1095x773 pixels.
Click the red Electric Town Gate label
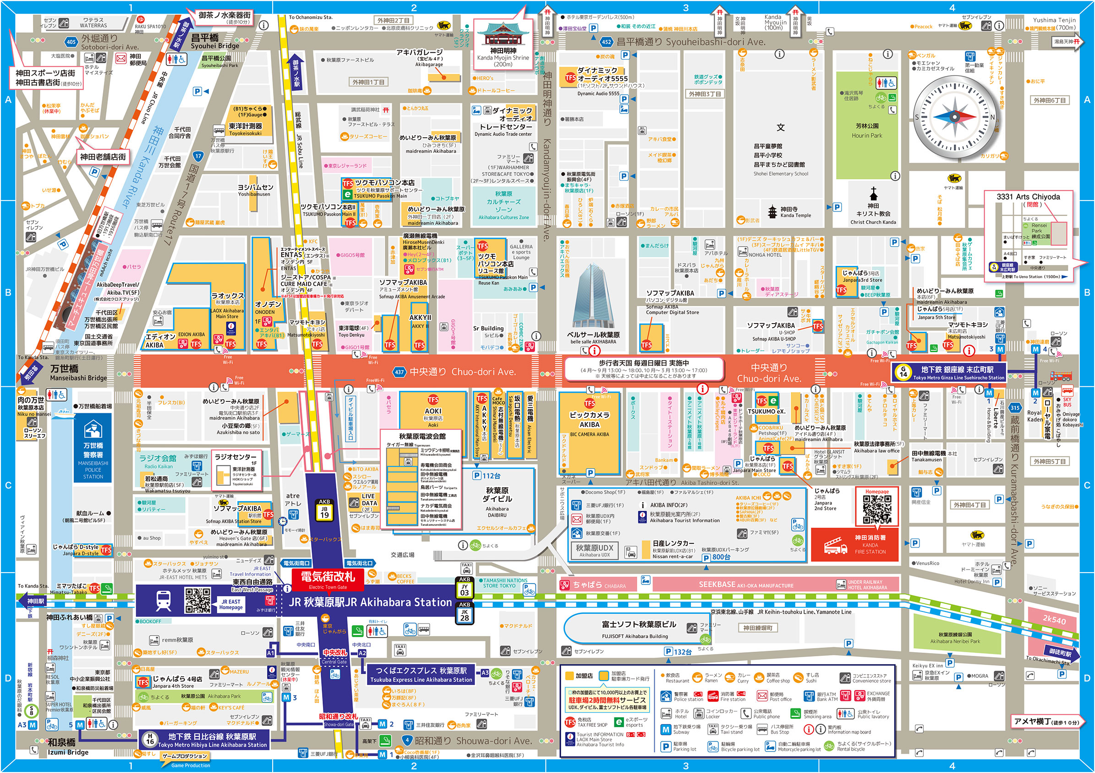click(x=328, y=580)
